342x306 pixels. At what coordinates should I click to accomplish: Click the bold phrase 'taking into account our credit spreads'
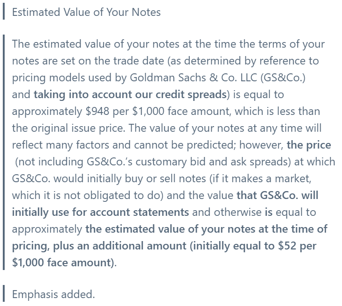(130, 95)
